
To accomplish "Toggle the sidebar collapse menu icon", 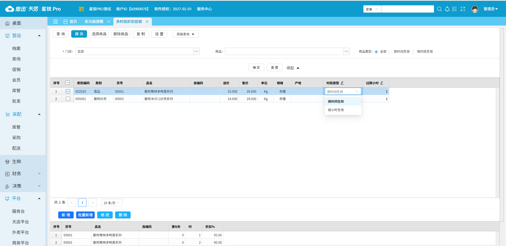I will pos(55,22).
